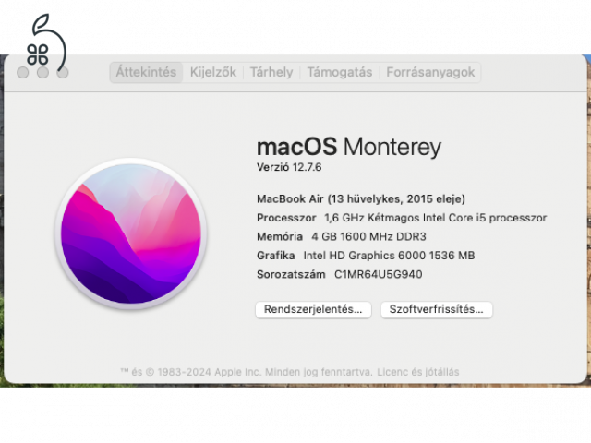This screenshot has height=443, width=591.
Task: Click the Licenc és jótállás link
Action: tap(418, 372)
